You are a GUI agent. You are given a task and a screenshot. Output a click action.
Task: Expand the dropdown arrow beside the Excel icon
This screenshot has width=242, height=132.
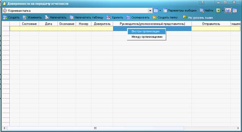pyautogui.click(x=223, y=11)
